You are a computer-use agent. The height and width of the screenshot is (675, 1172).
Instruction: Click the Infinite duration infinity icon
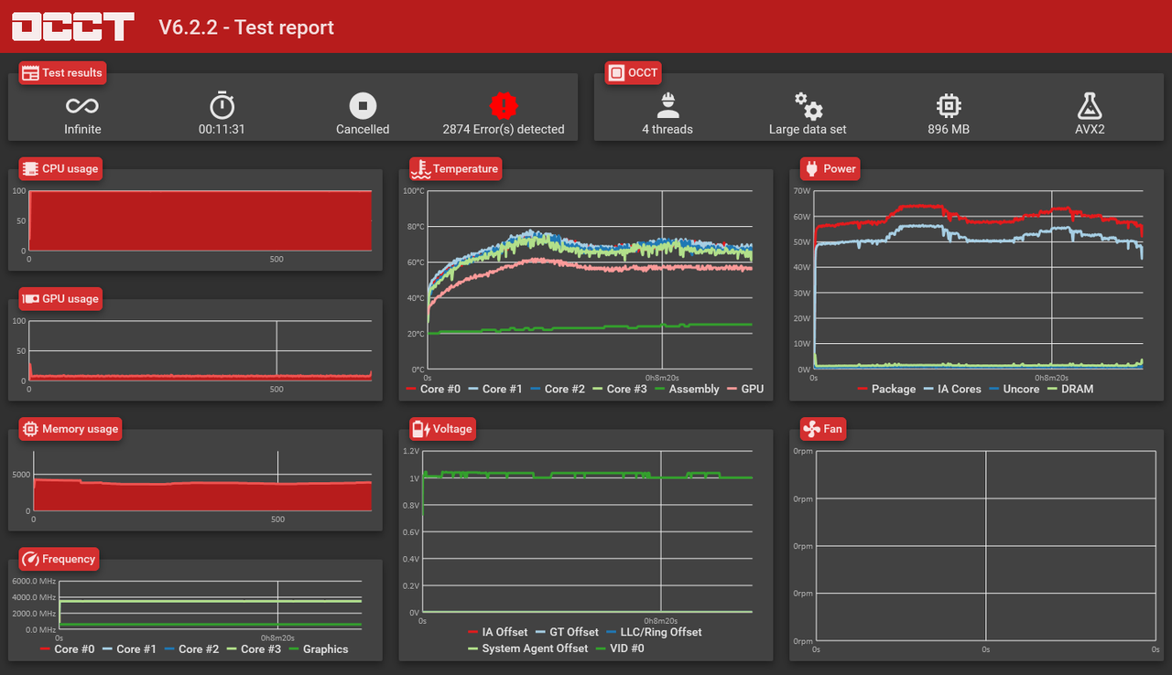82,105
